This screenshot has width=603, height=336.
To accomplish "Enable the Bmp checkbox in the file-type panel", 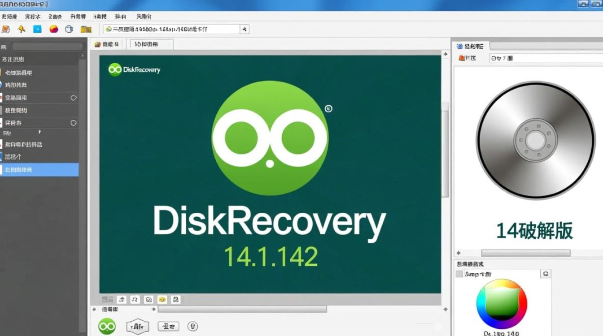I will click(459, 273).
